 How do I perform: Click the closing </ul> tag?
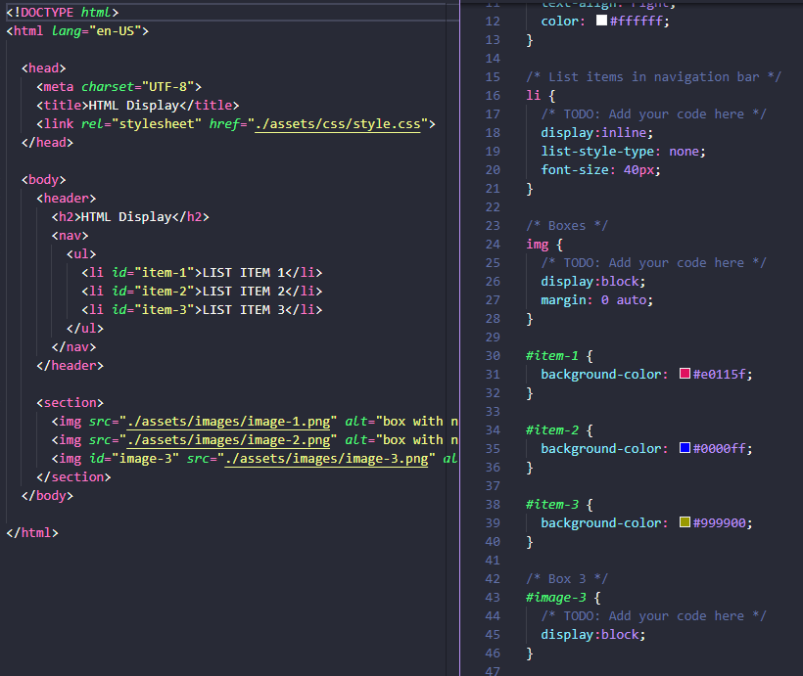(85, 329)
